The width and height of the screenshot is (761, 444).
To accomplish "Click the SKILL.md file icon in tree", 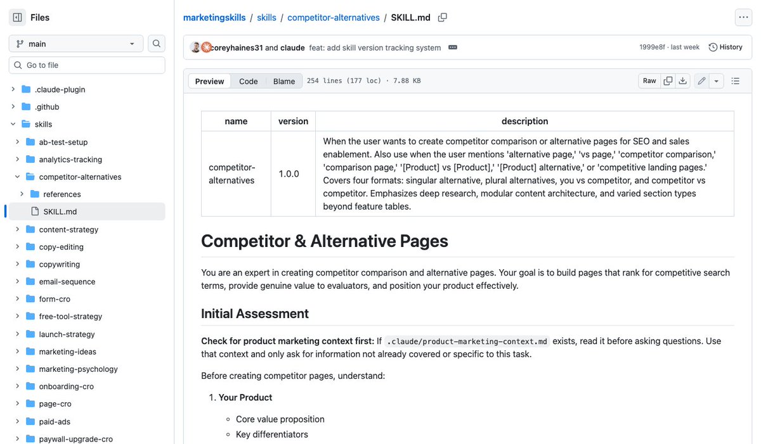I will (35, 212).
